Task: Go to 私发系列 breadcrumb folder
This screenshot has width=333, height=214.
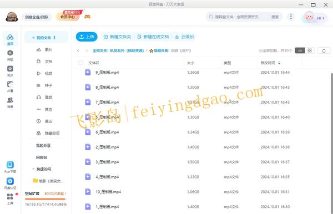Action: click(127, 50)
